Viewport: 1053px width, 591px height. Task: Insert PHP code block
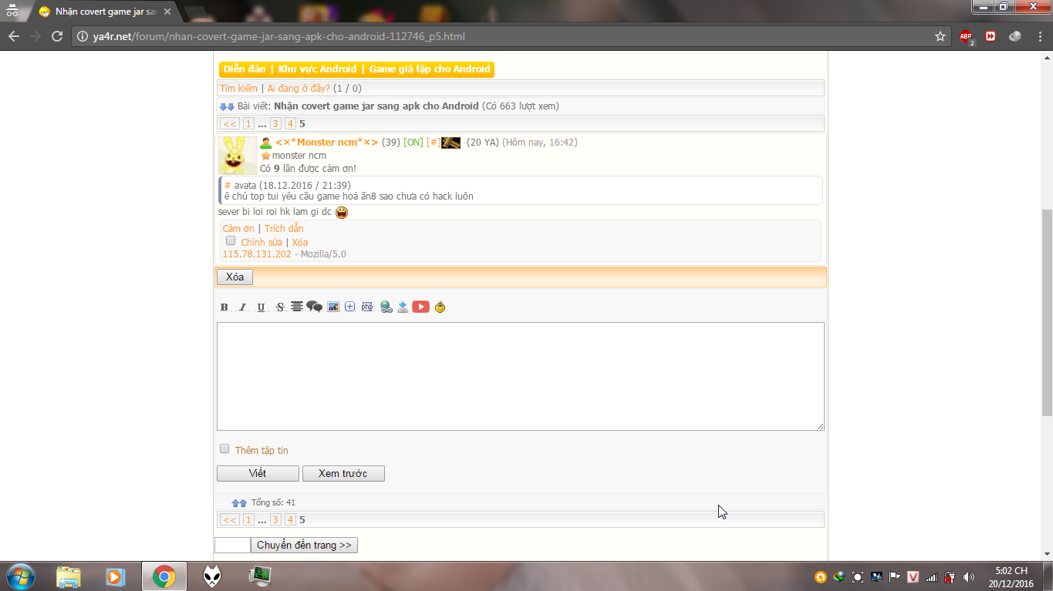point(367,307)
